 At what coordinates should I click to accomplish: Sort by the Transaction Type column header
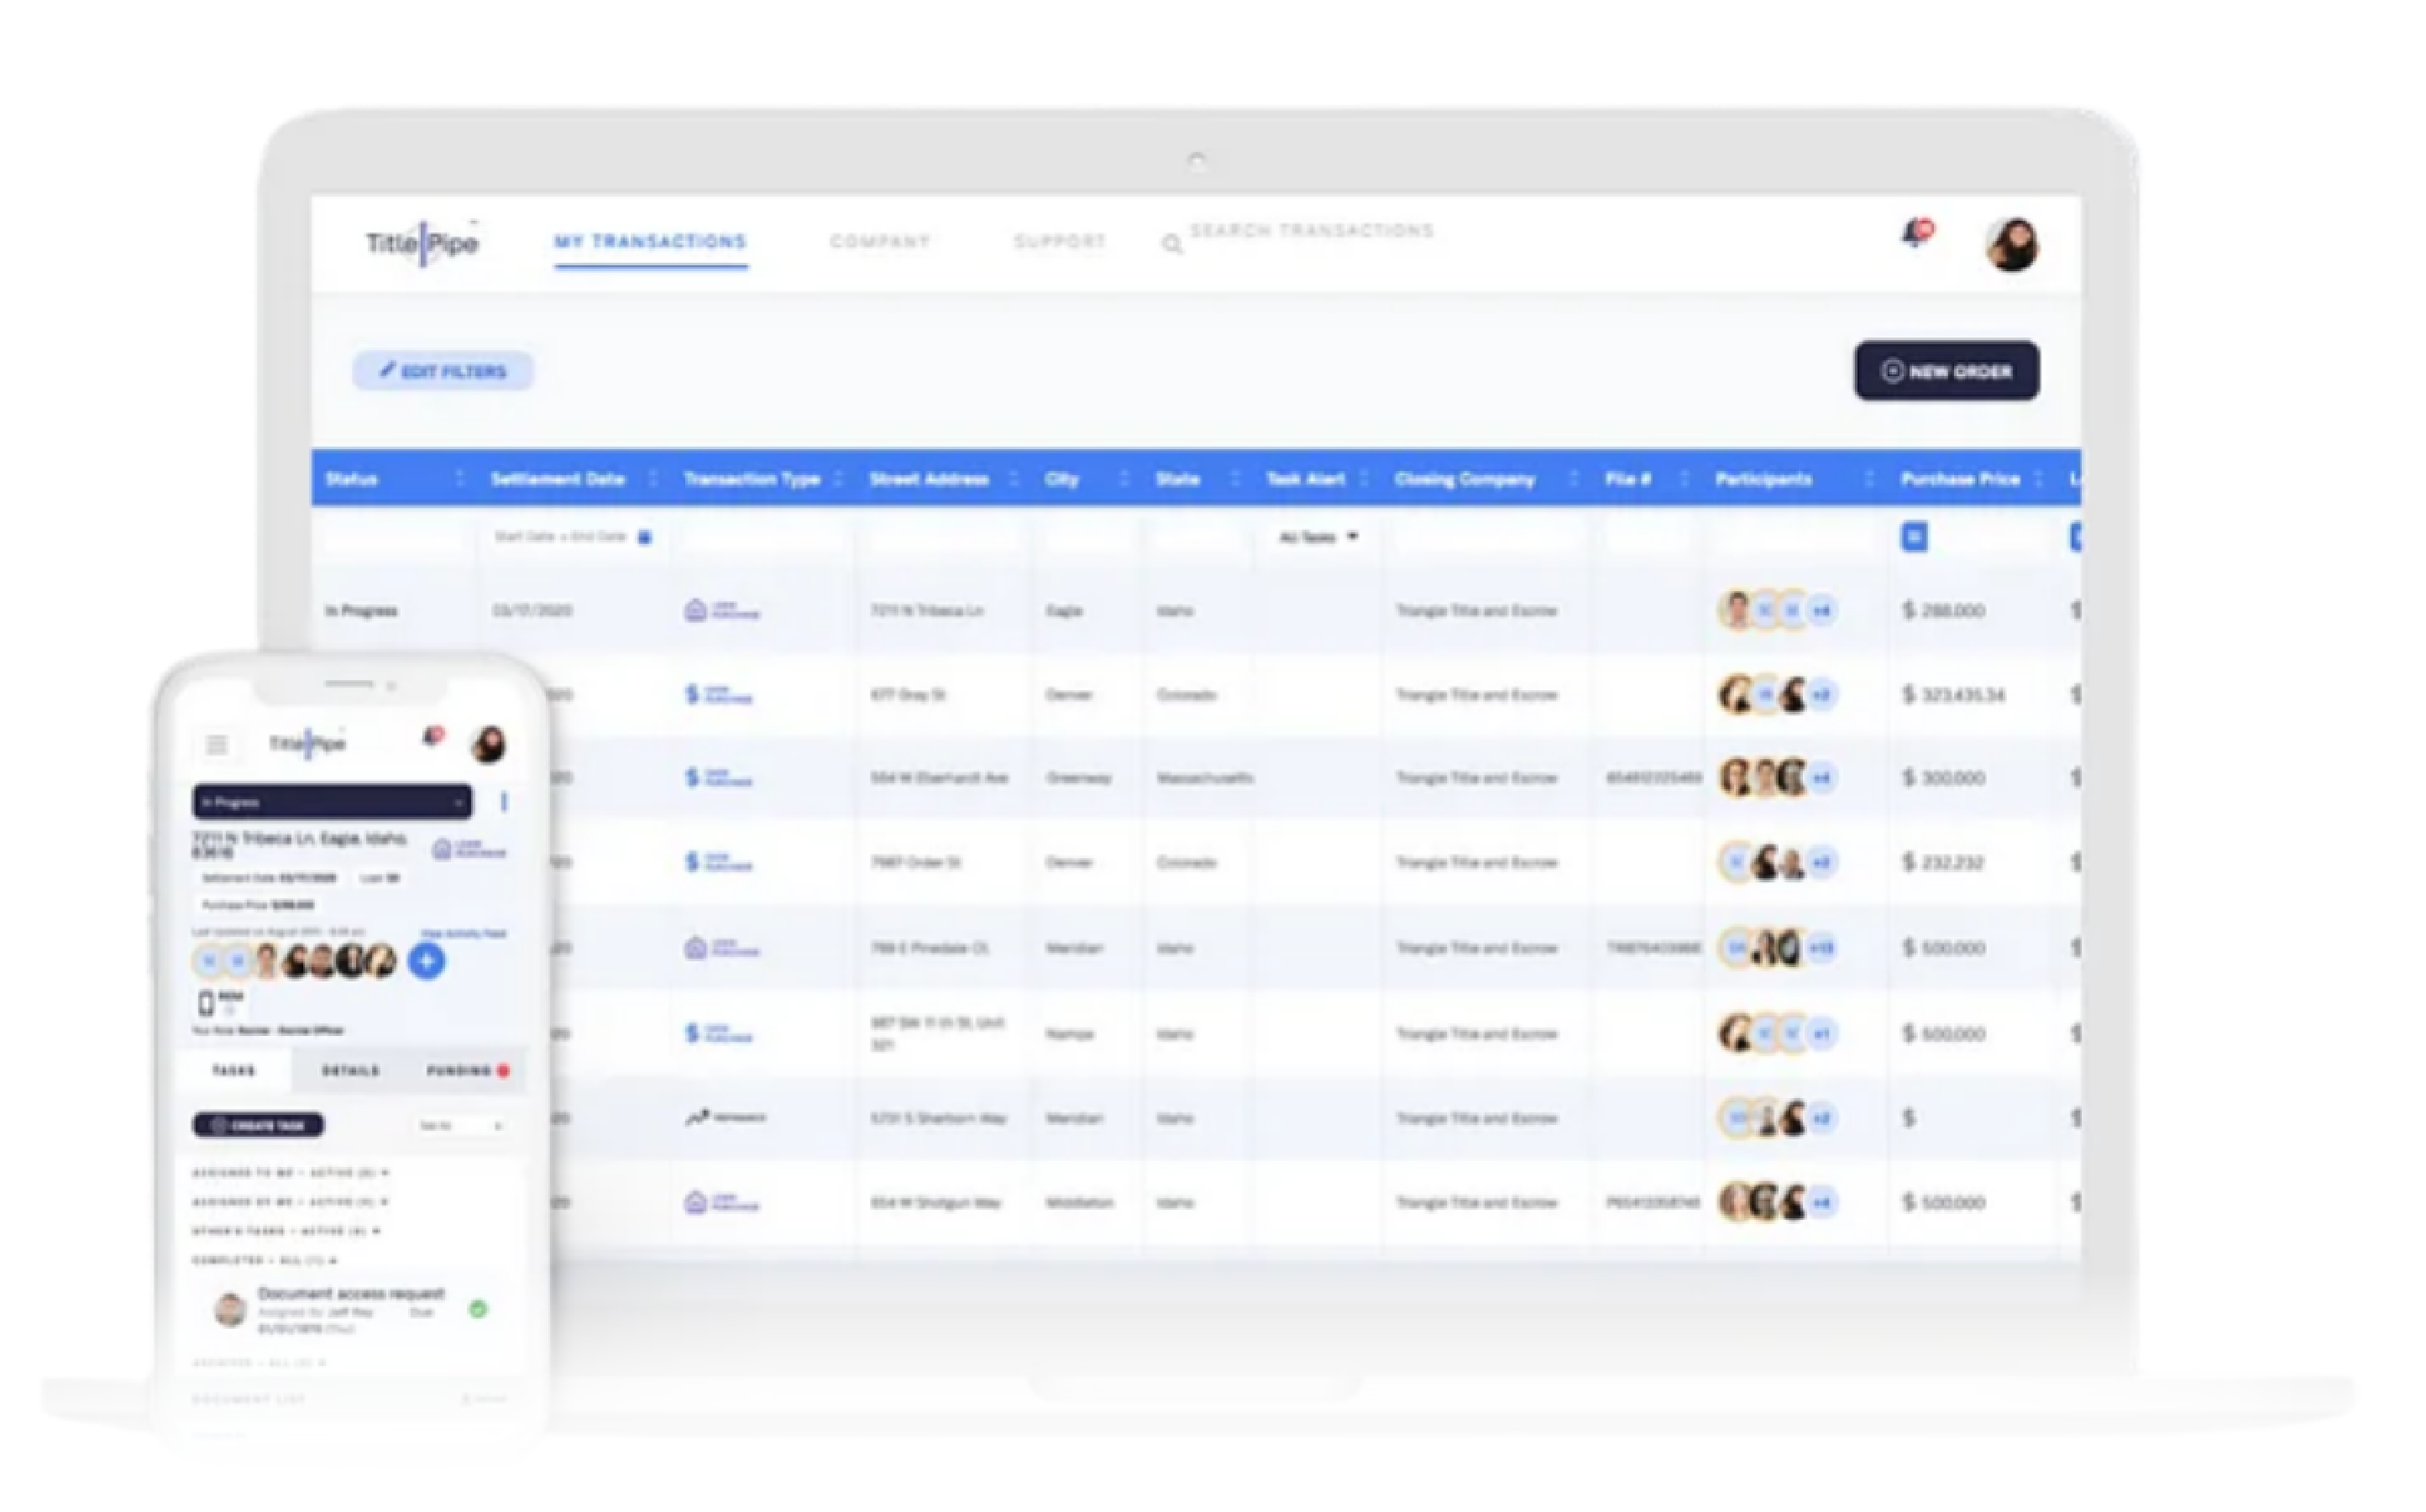[x=752, y=479]
